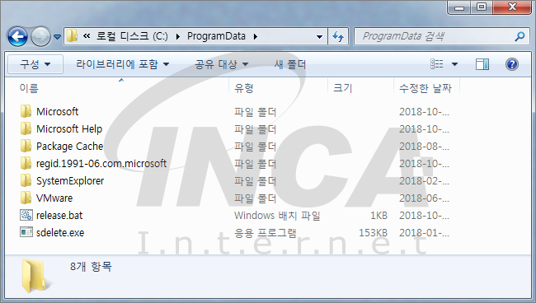The width and height of the screenshot is (536, 303).
Task: Open the address bar history dropdown
Action: tap(319, 36)
